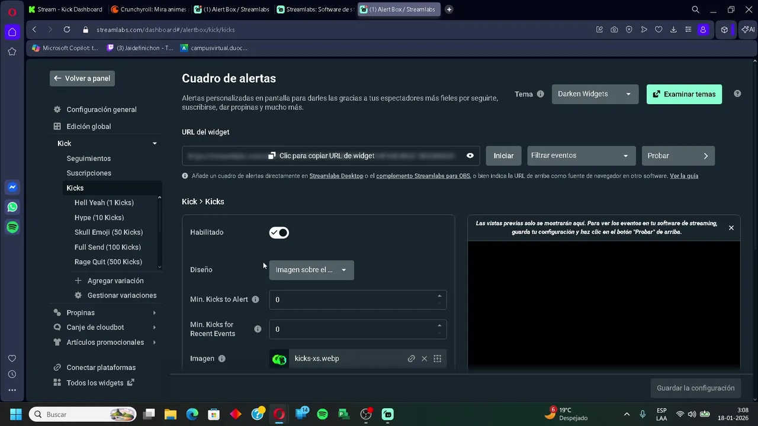The height and width of the screenshot is (426, 758).
Task: Open Ver la guía link
Action: (684, 176)
